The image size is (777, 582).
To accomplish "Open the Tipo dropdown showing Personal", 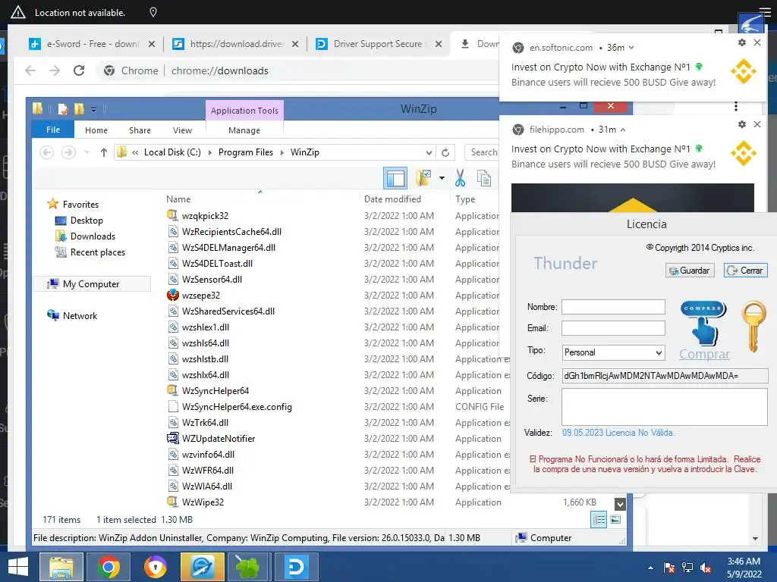I will point(613,352).
